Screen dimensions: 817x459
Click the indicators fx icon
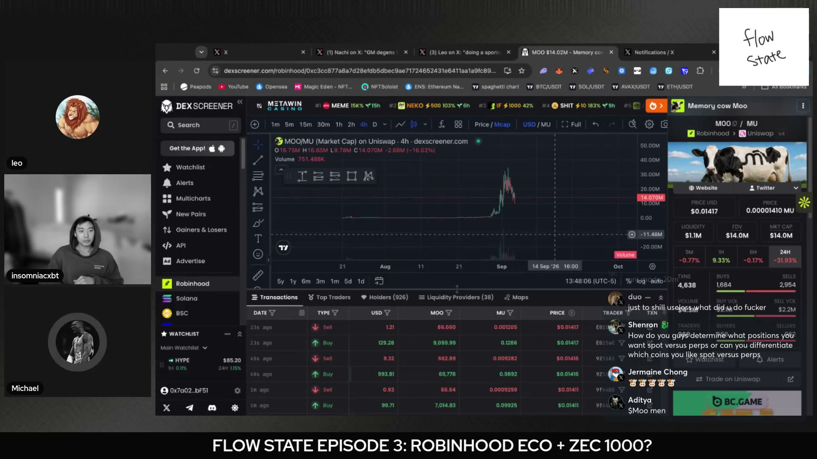[x=442, y=124]
